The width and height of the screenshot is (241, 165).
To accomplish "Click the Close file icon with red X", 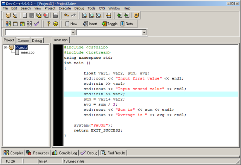I will pos(46,15).
